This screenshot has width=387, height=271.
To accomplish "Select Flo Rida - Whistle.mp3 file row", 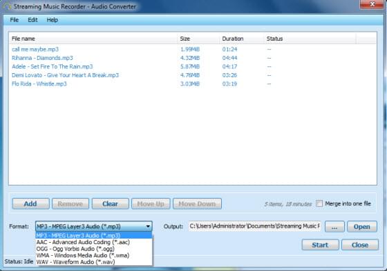I will click(193, 83).
